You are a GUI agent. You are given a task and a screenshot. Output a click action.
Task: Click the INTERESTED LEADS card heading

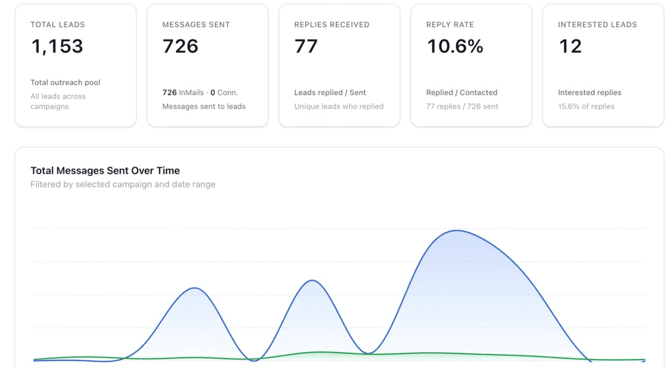pyautogui.click(x=597, y=25)
